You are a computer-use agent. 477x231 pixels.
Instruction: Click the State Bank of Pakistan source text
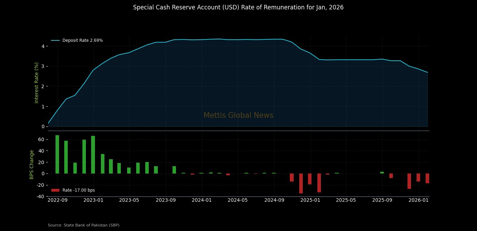[x=83, y=225]
